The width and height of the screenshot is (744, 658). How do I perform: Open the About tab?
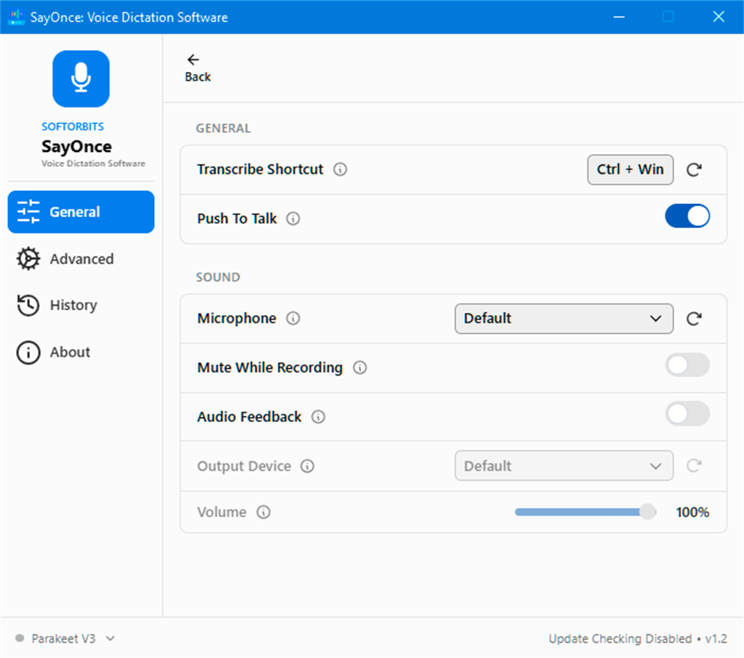pos(81,352)
